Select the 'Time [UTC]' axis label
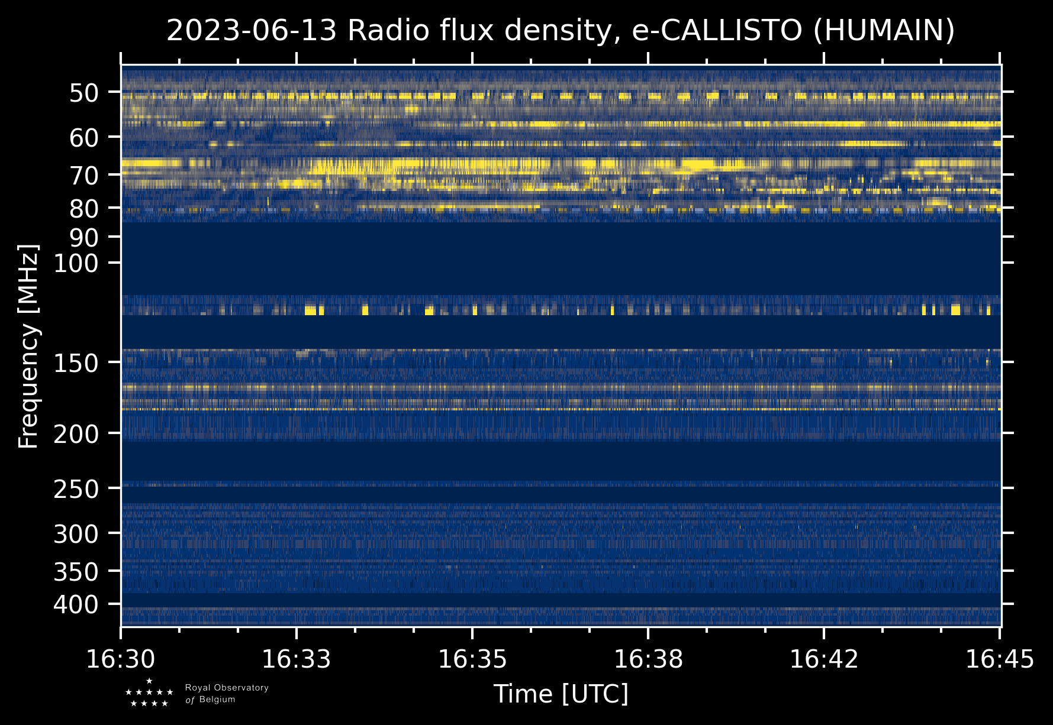 (x=561, y=694)
